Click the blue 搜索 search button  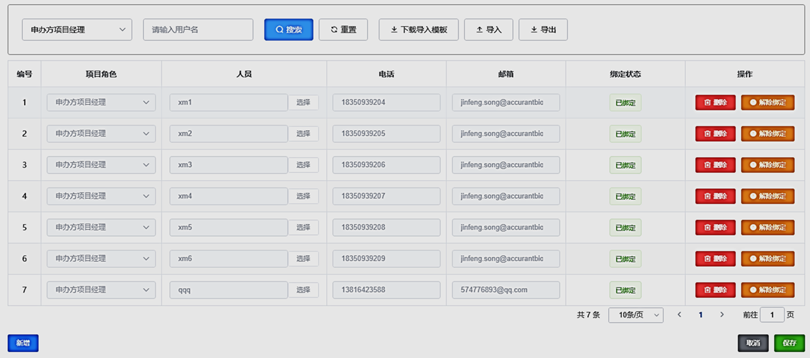(x=288, y=30)
